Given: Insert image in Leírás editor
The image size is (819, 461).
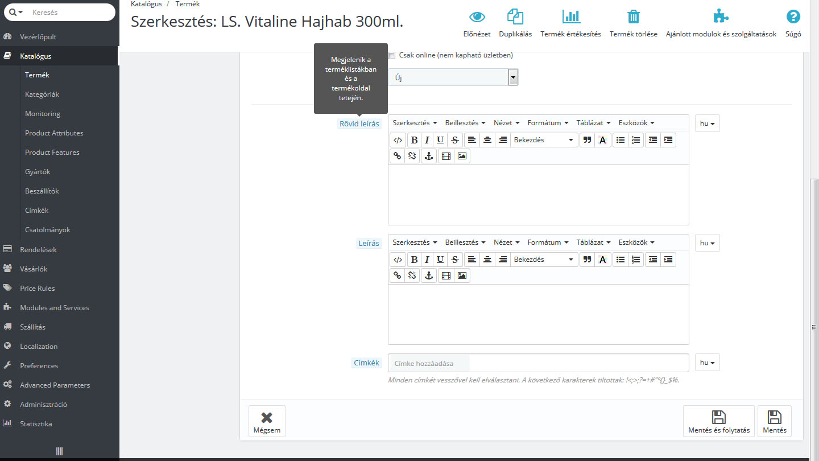Looking at the screenshot, I should 462,275.
